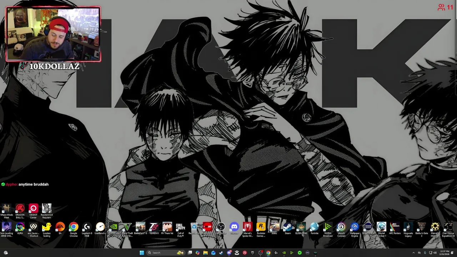Open File Explorer from the taskbar
The image size is (457, 257).
pyautogui.click(x=205, y=253)
